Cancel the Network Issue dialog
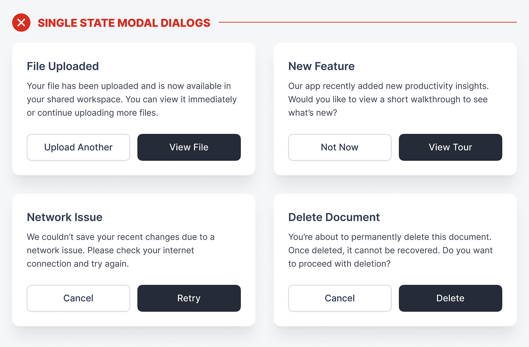The width and height of the screenshot is (529, 347). [78, 298]
